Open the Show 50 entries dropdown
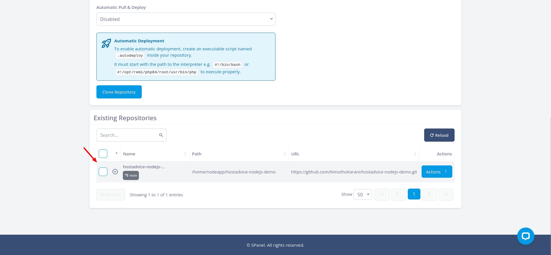 click(x=363, y=195)
